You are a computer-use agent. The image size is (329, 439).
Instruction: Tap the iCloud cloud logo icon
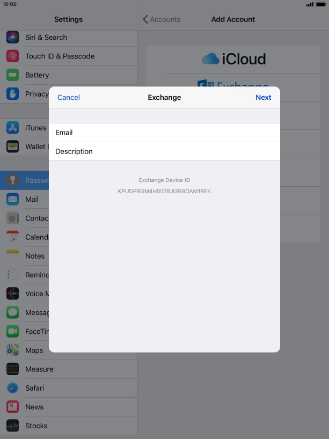click(x=210, y=58)
